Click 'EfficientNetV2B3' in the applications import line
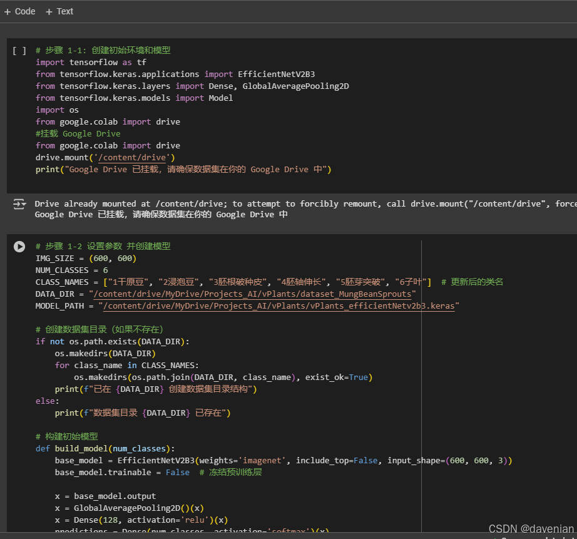577x539 pixels. pos(277,74)
